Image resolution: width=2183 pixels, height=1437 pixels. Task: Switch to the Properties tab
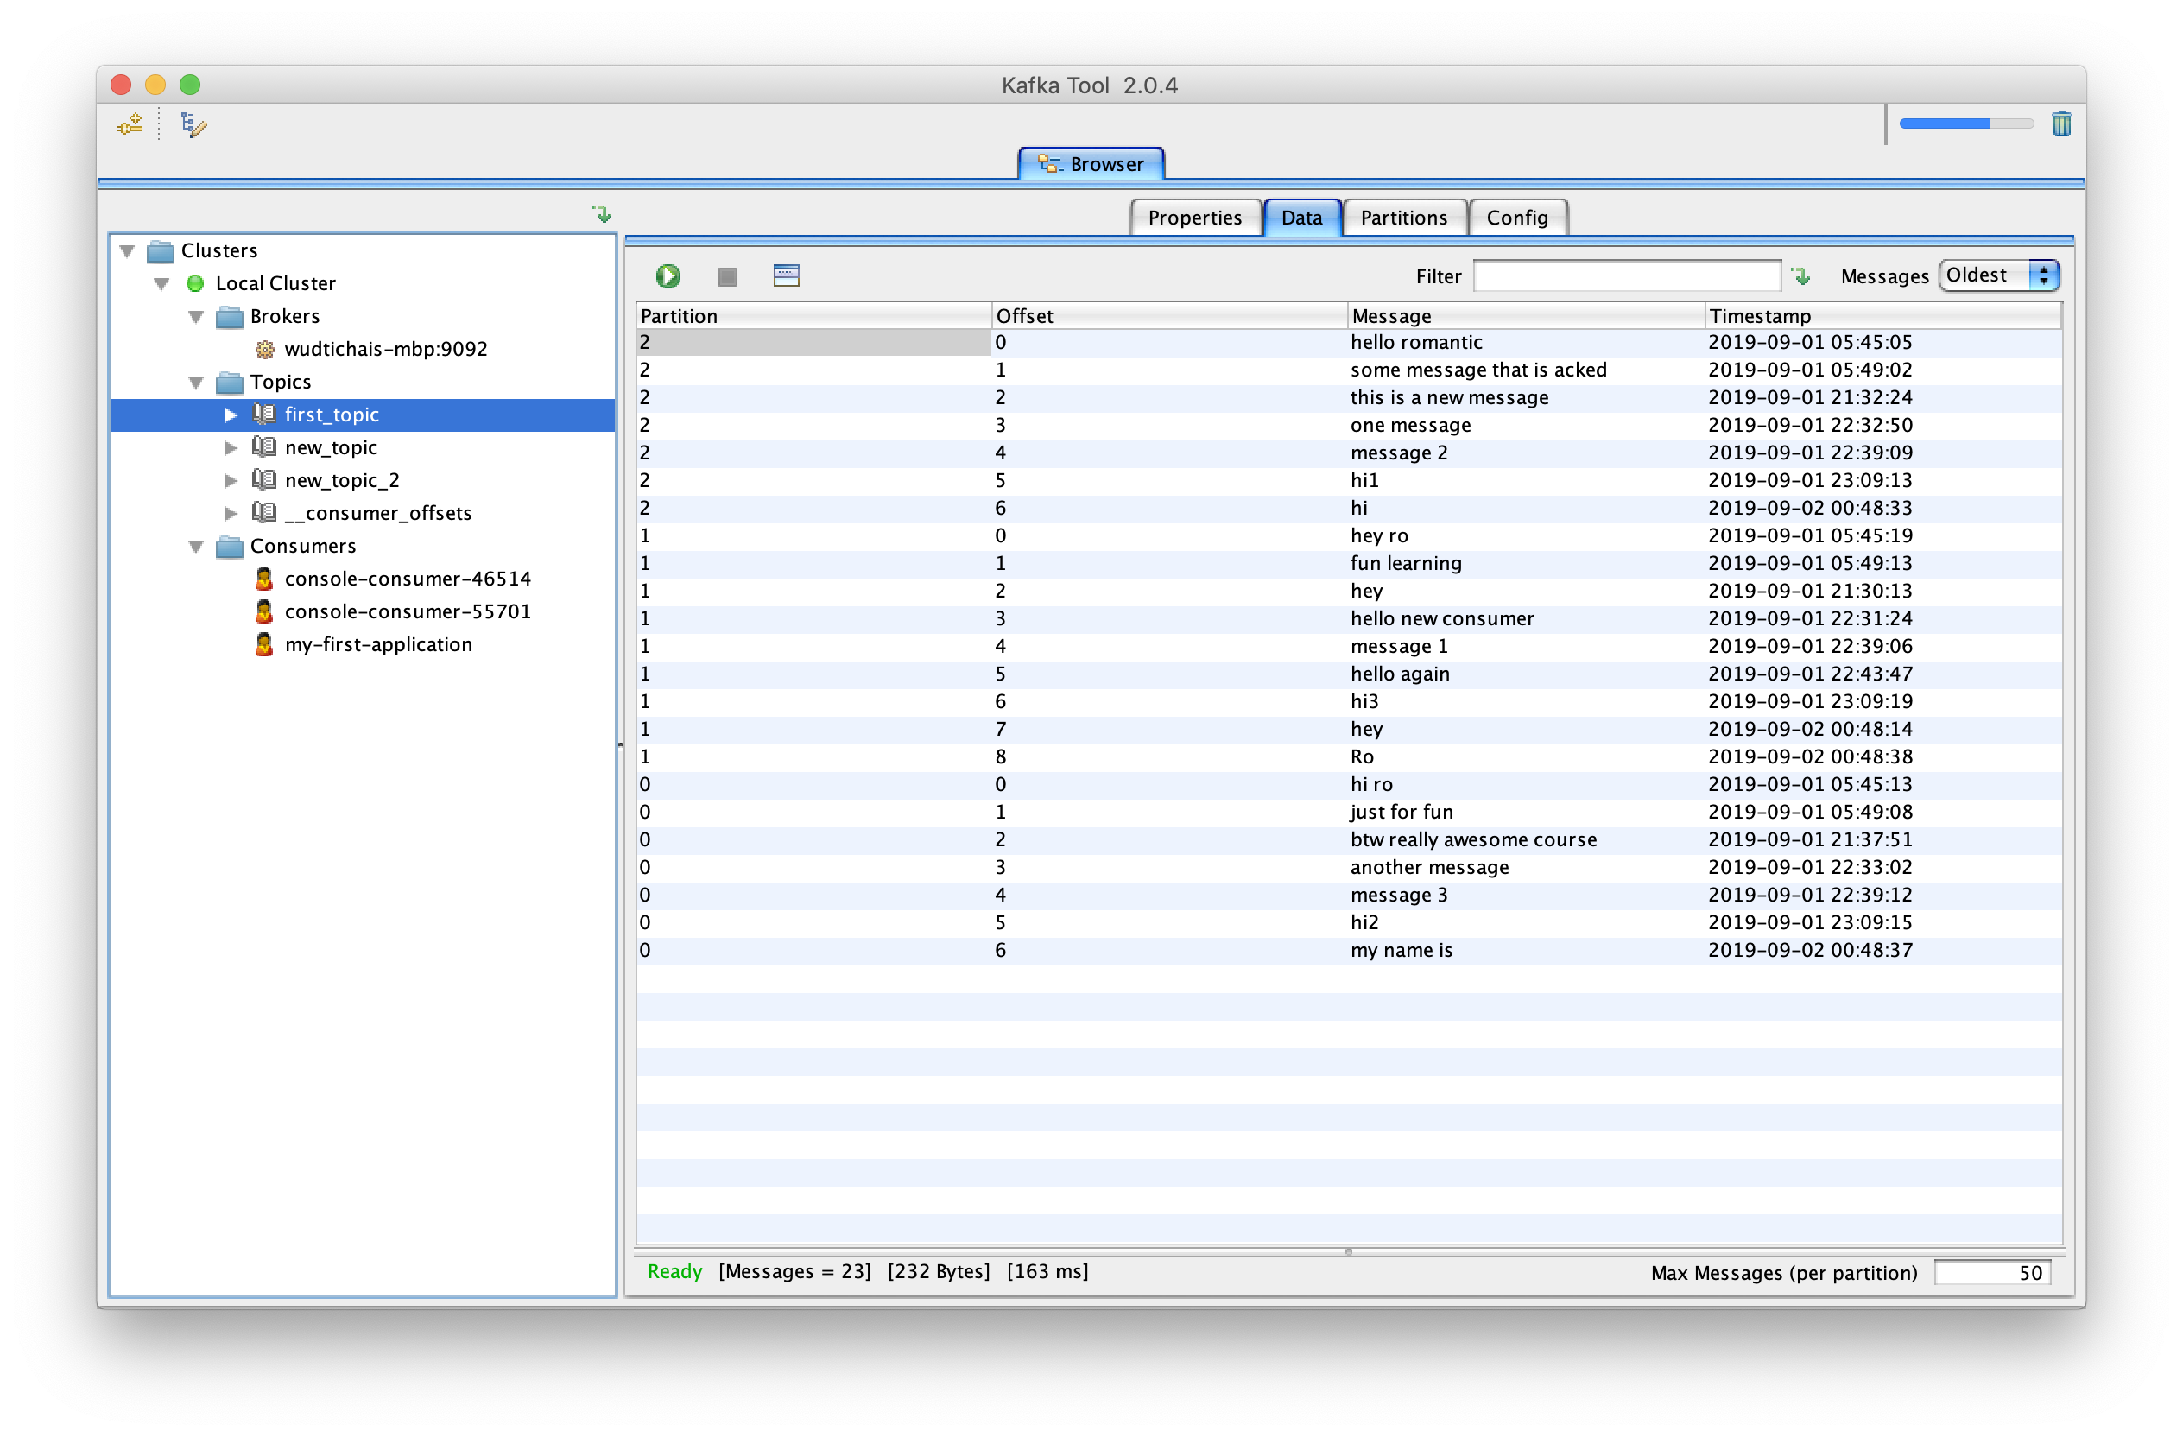[x=1195, y=218]
